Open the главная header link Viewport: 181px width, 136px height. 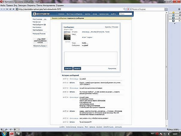pos(61,14)
